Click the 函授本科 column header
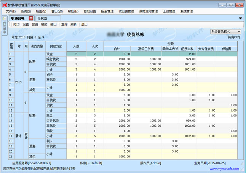The width and height of the screenshot is (246, 173). point(187,49)
